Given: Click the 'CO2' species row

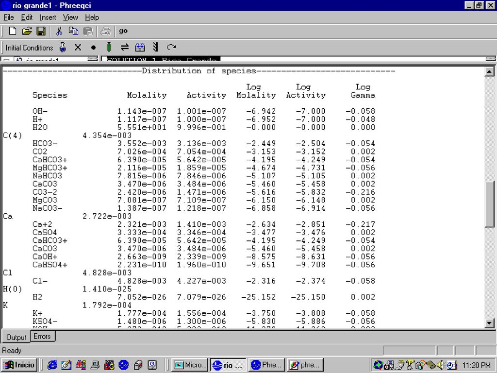Looking at the screenshot, I should click(x=203, y=152).
